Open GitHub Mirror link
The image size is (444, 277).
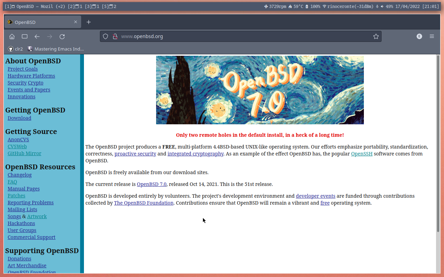(x=24, y=153)
